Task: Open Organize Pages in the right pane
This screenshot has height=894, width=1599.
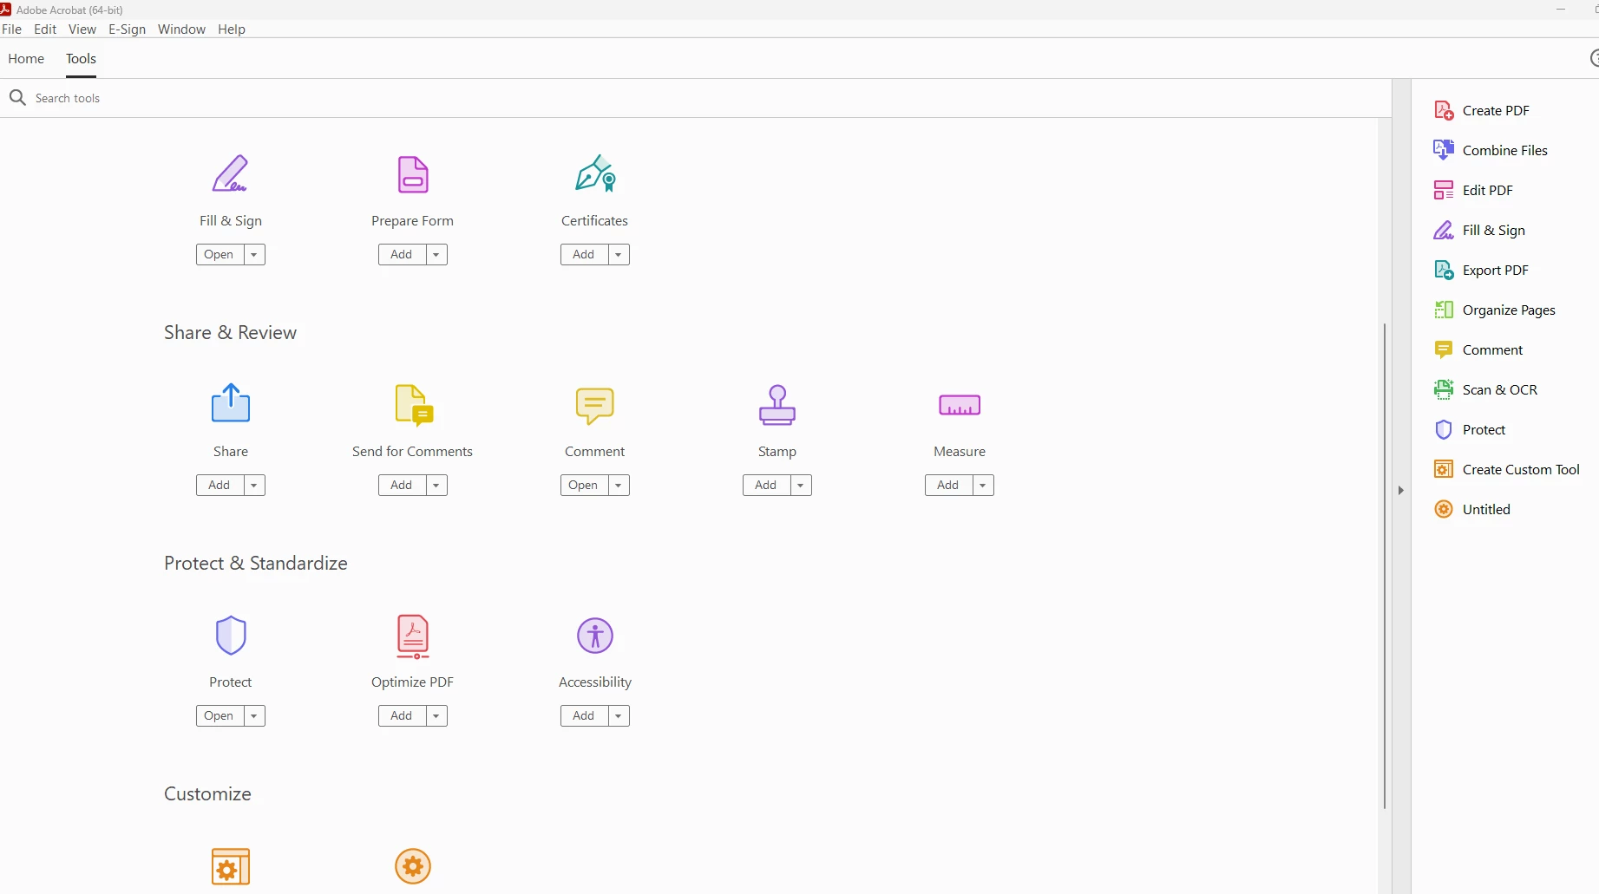Action: click(1495, 310)
